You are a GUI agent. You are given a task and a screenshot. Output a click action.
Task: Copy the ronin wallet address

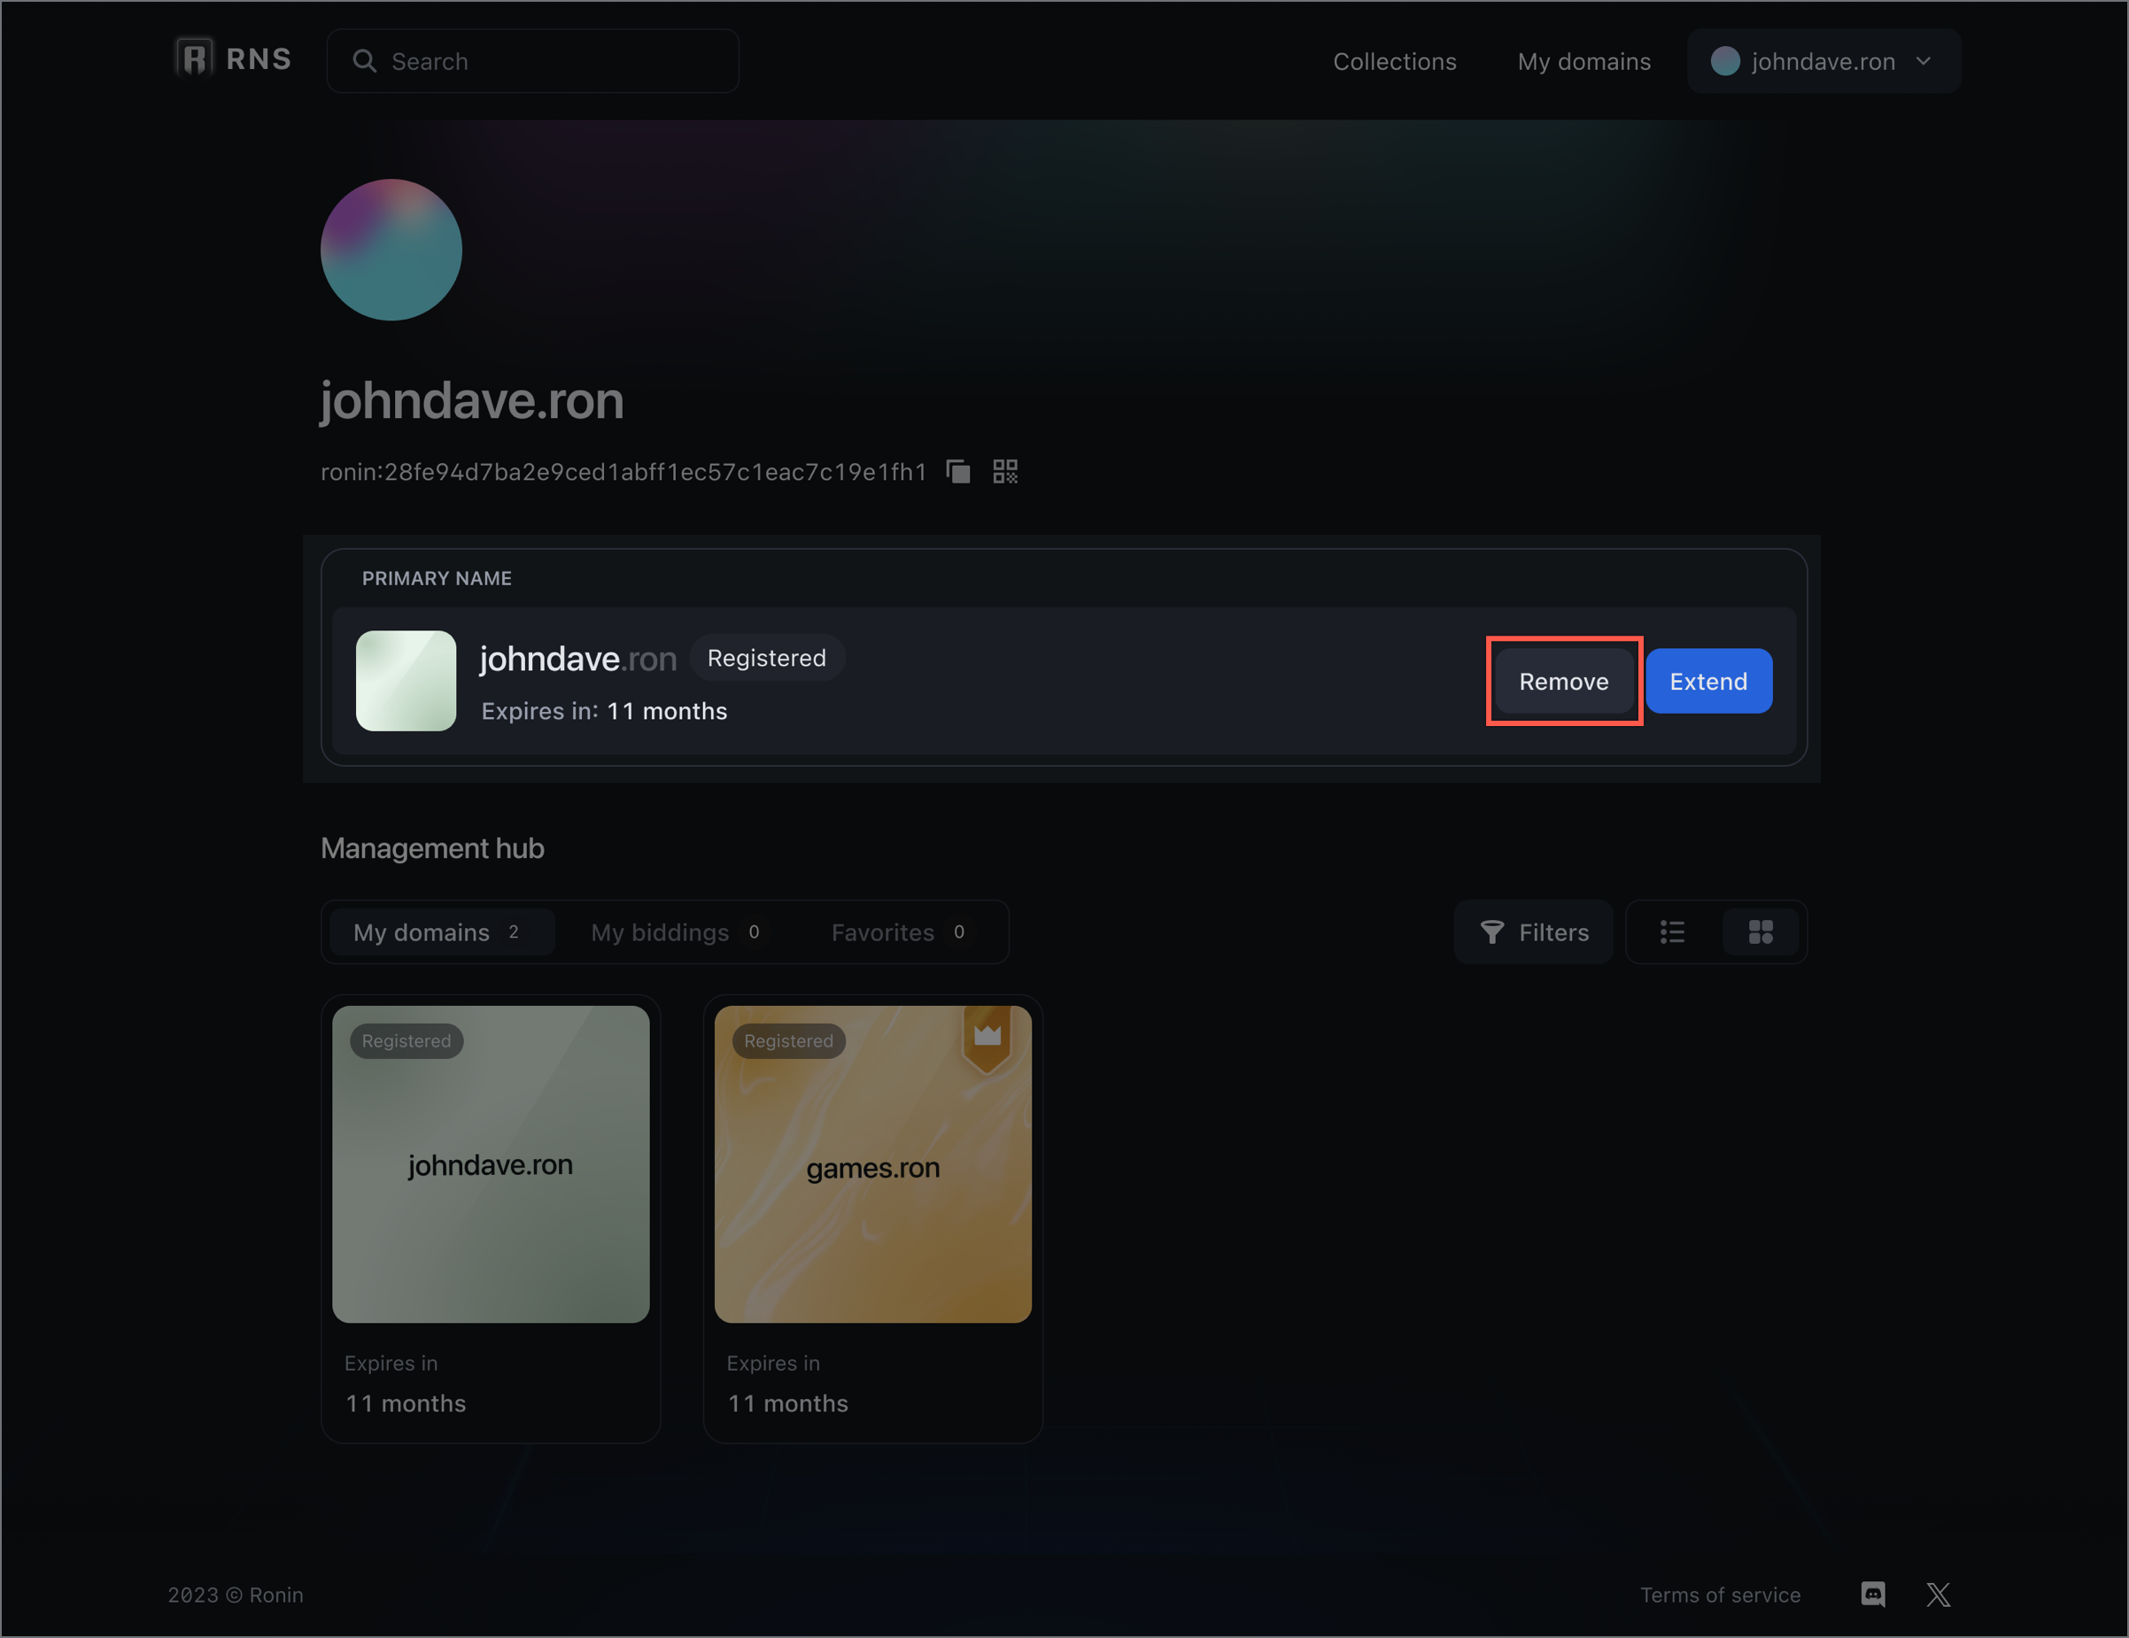958,472
